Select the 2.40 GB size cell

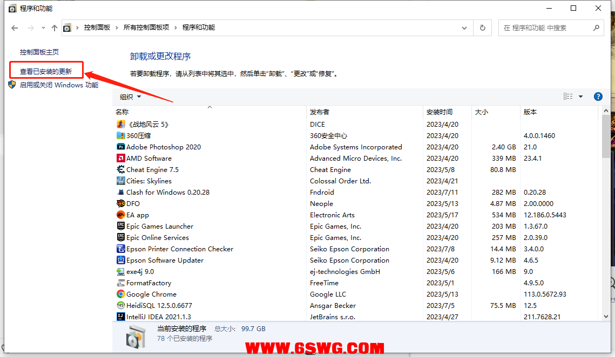(504, 147)
